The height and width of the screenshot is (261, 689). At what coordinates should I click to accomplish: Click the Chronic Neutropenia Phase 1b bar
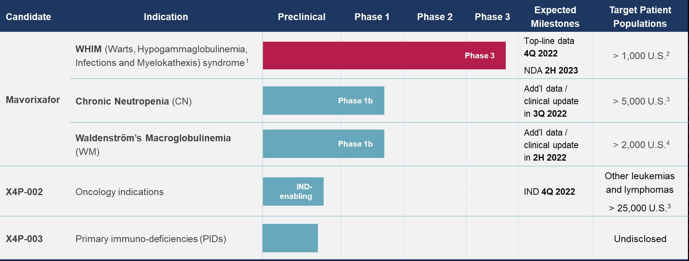tap(323, 101)
